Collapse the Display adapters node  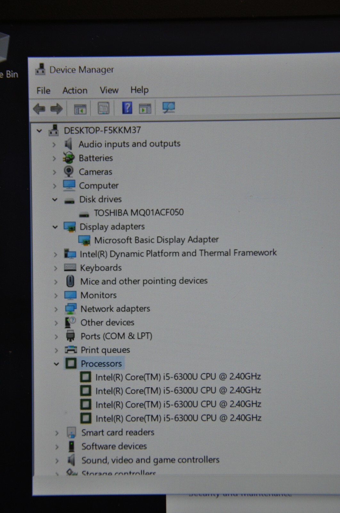55,227
